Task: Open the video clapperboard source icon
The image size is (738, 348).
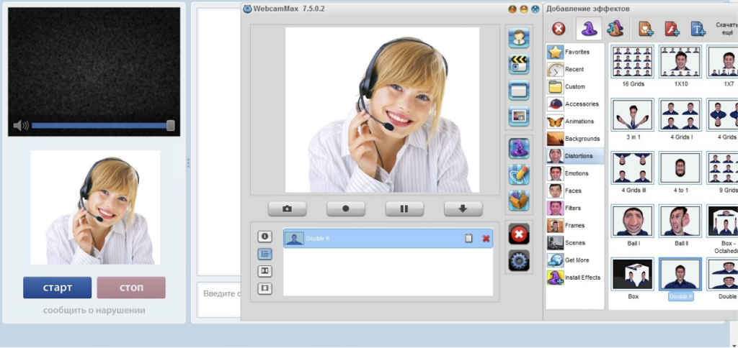Action: click(x=519, y=65)
